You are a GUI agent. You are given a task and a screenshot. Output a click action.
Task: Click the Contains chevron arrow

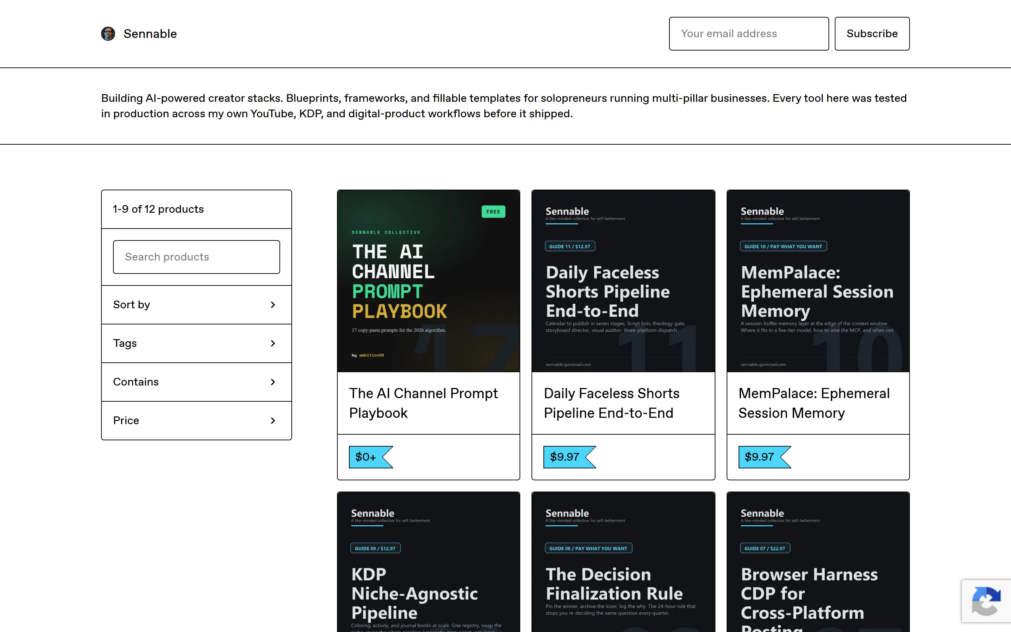[273, 382]
